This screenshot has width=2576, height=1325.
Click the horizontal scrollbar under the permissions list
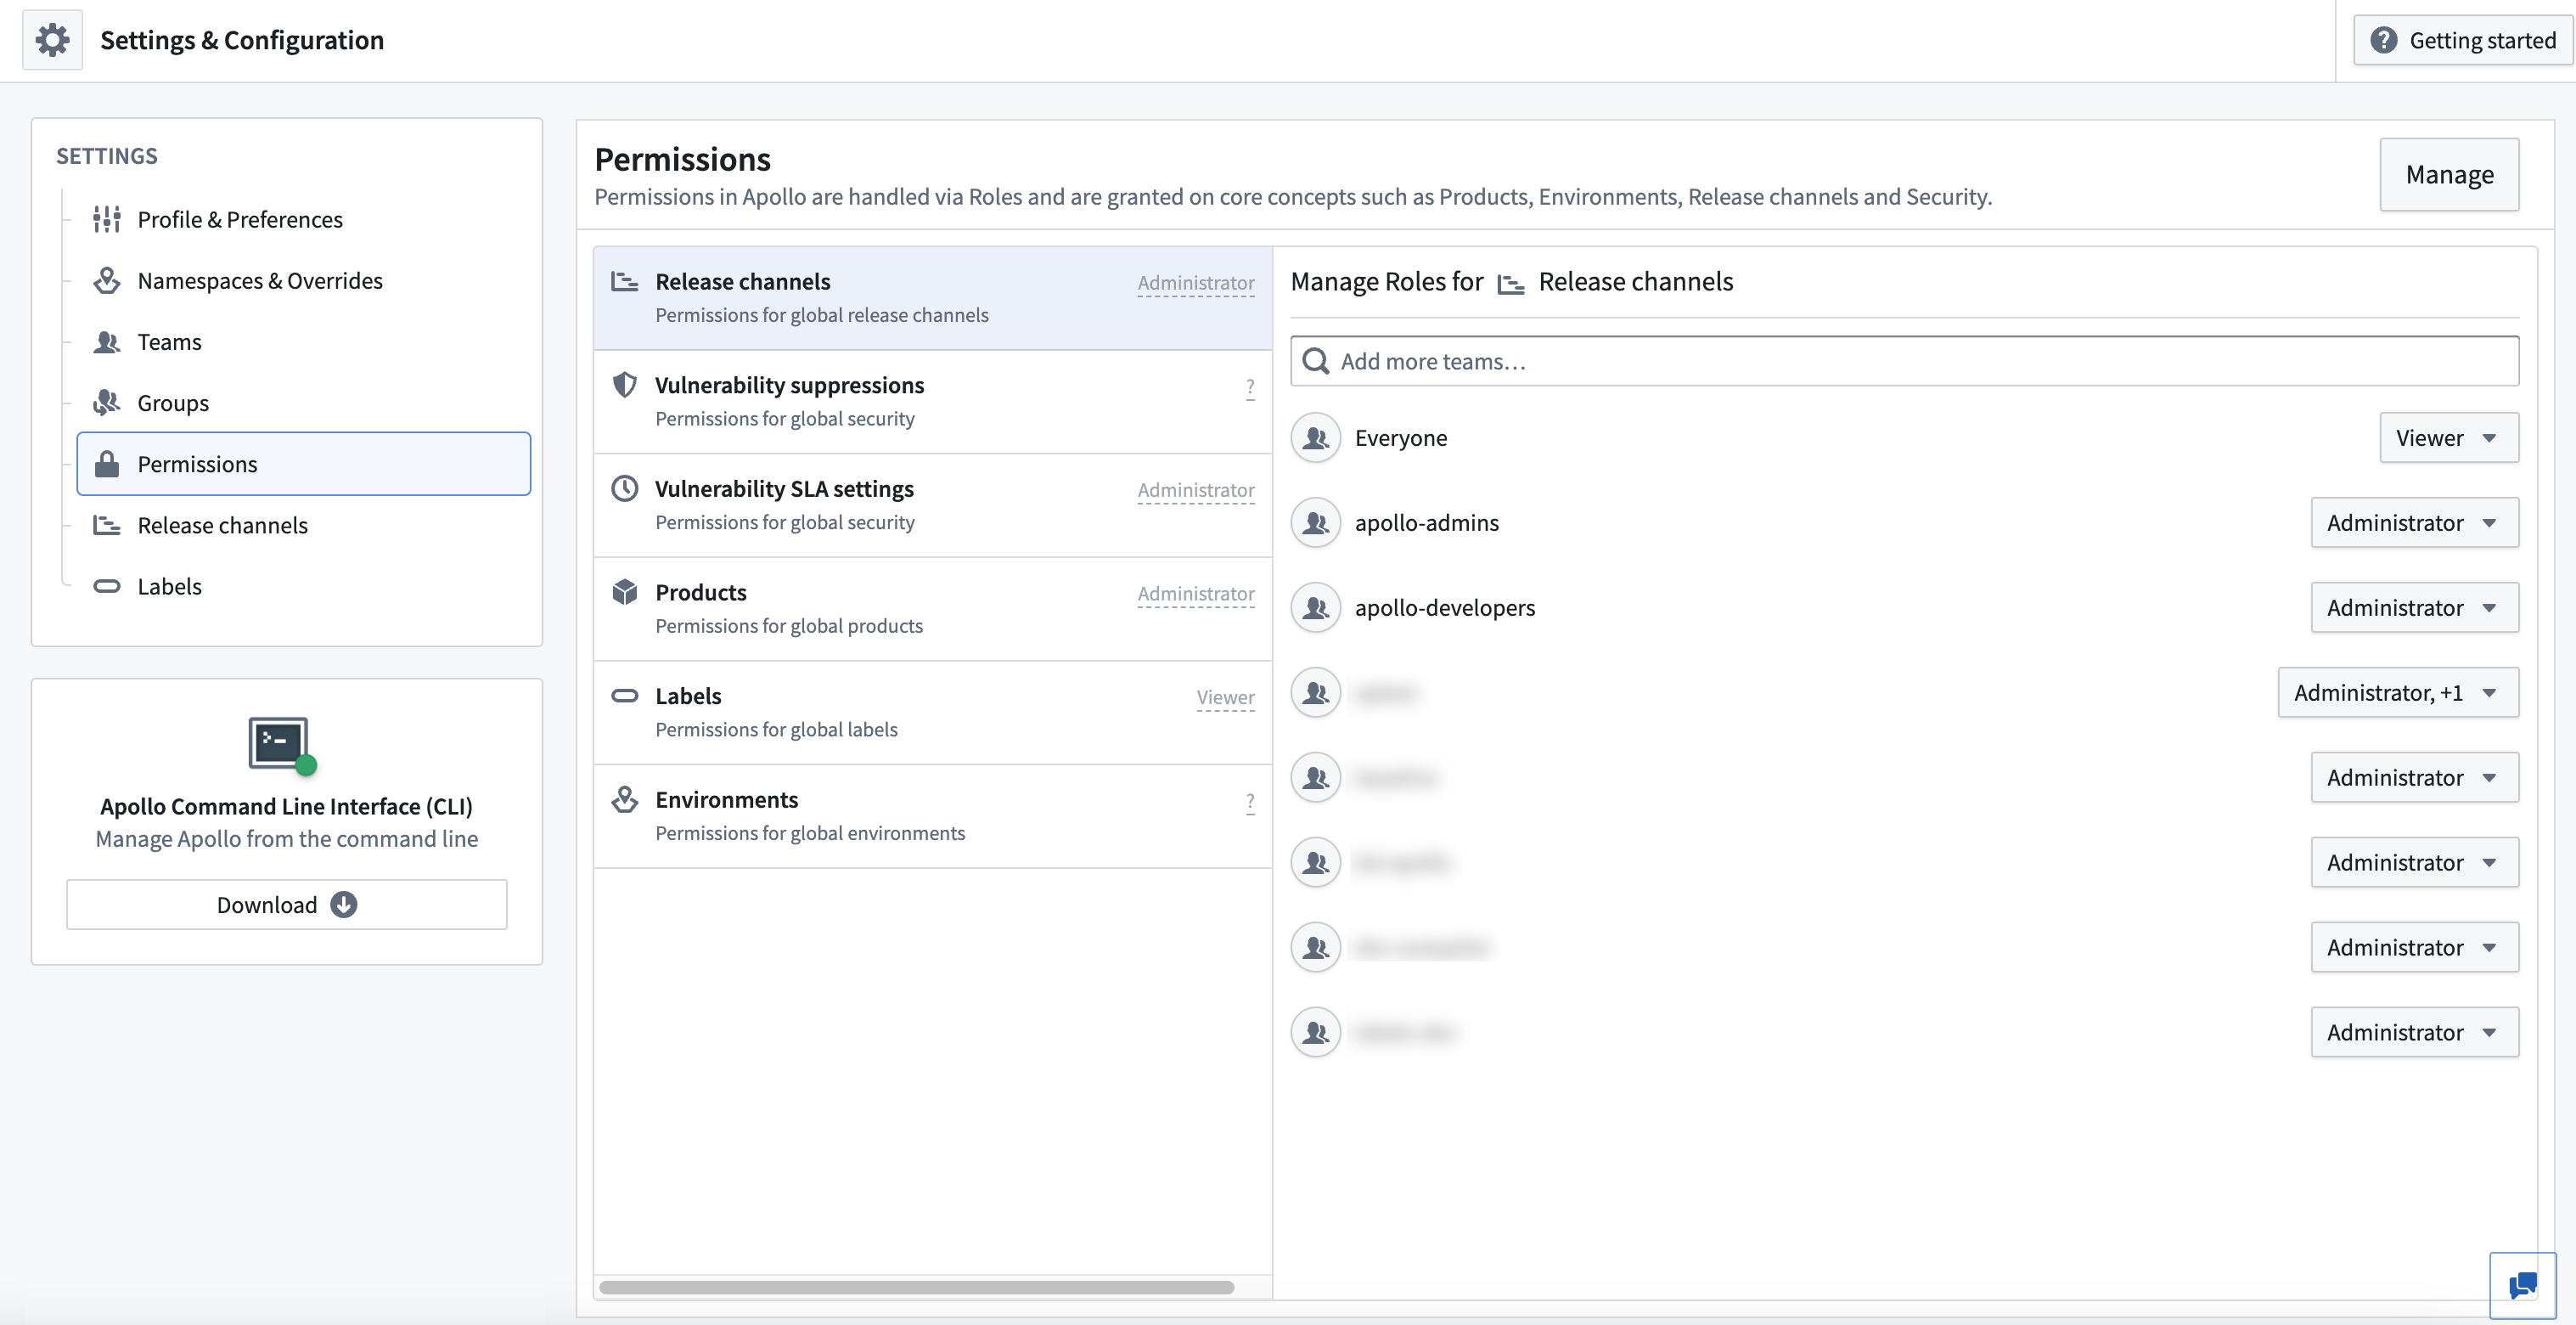click(916, 1287)
